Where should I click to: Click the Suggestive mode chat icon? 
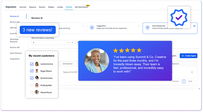click(x=92, y=27)
